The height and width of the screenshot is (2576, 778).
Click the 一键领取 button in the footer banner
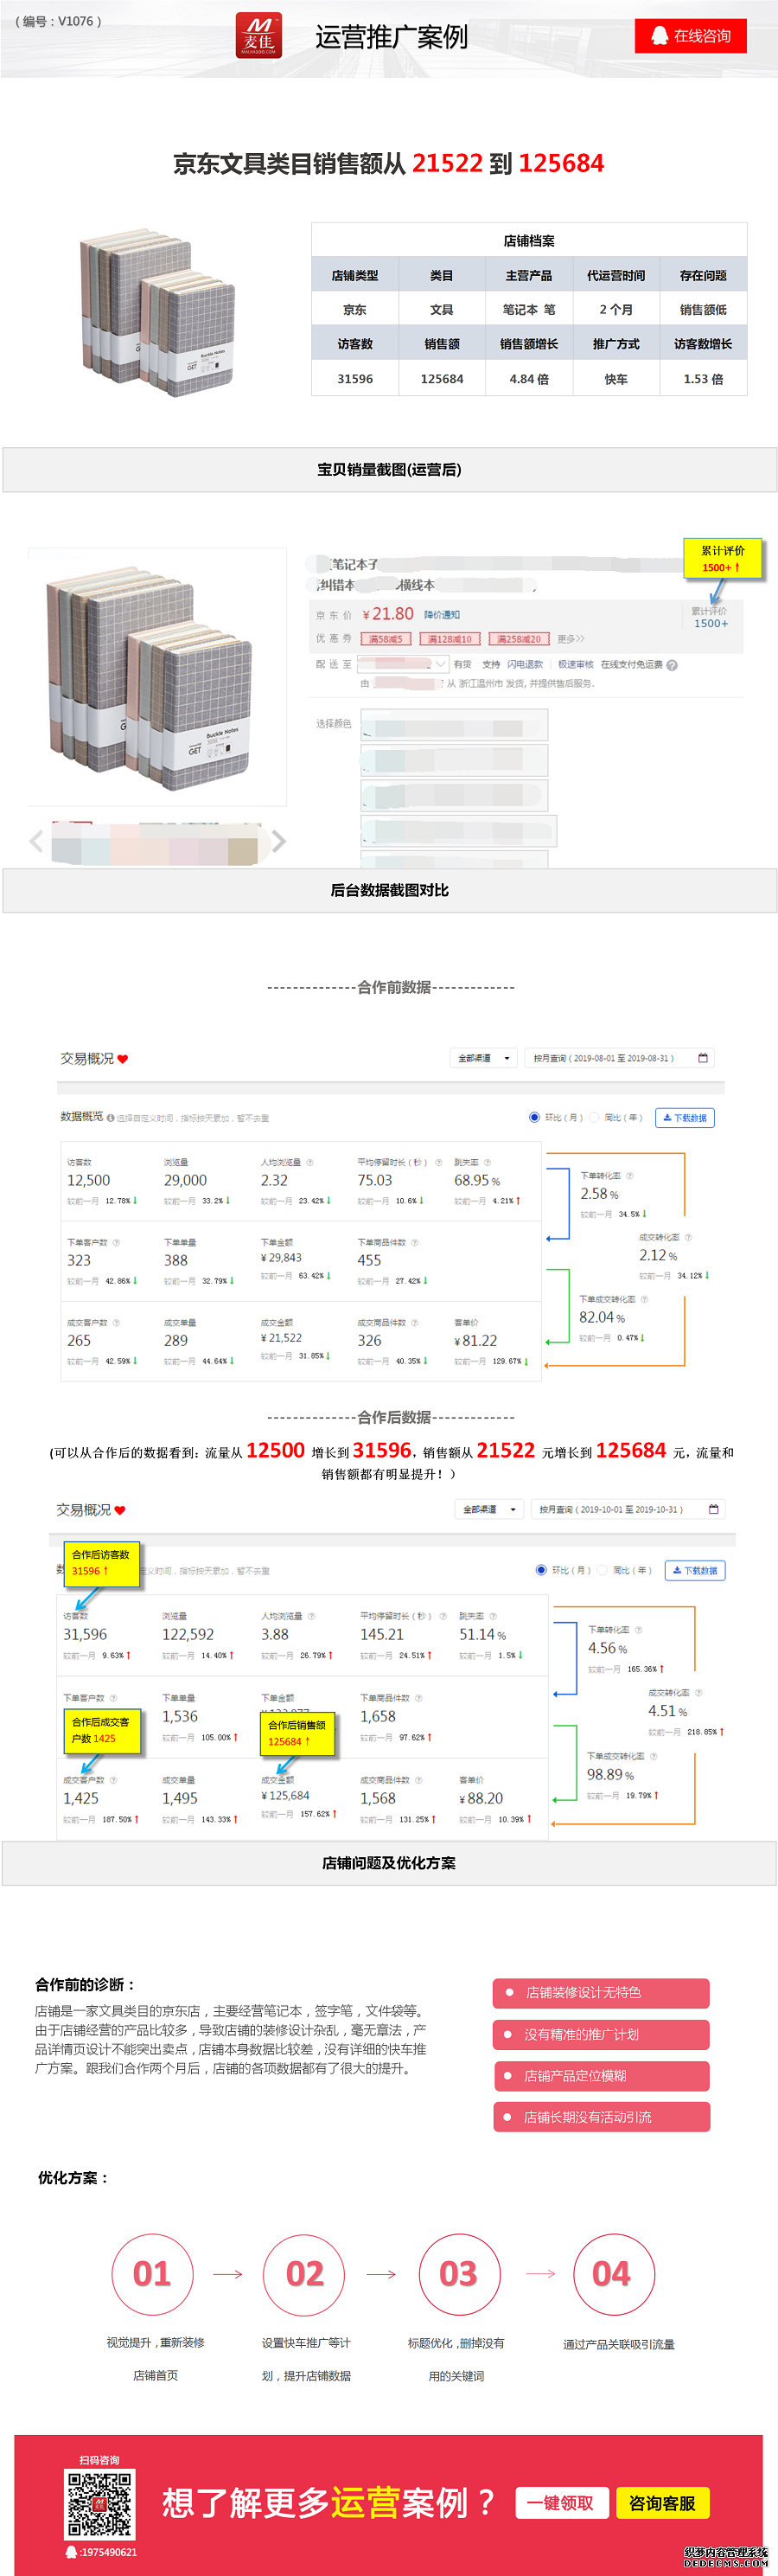coord(560,2503)
